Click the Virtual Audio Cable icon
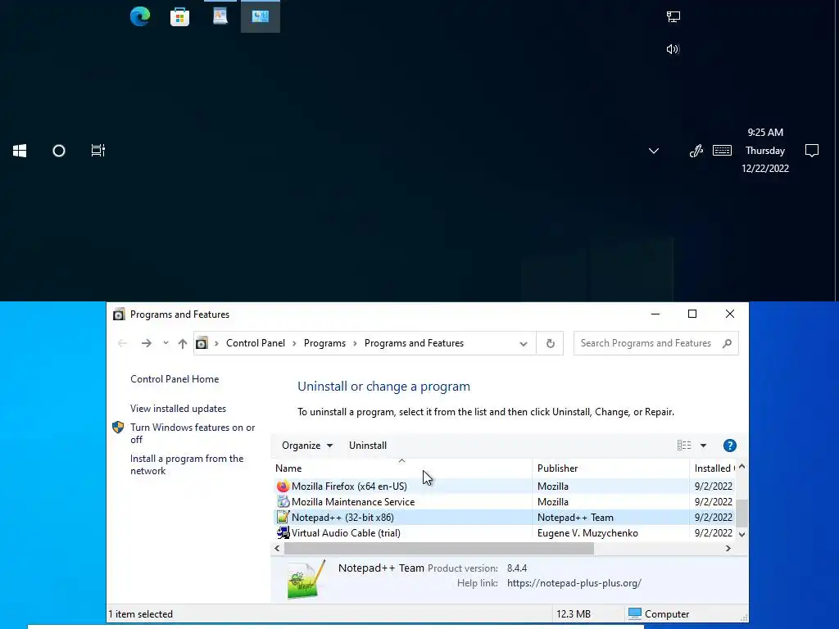The image size is (839, 629). click(x=283, y=532)
